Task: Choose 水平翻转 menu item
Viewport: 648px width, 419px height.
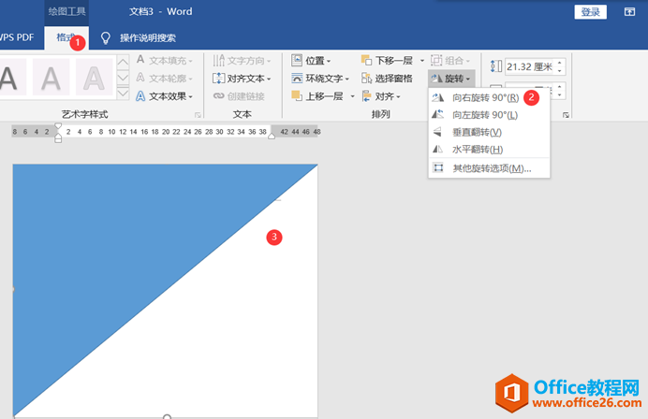Action: (489, 150)
